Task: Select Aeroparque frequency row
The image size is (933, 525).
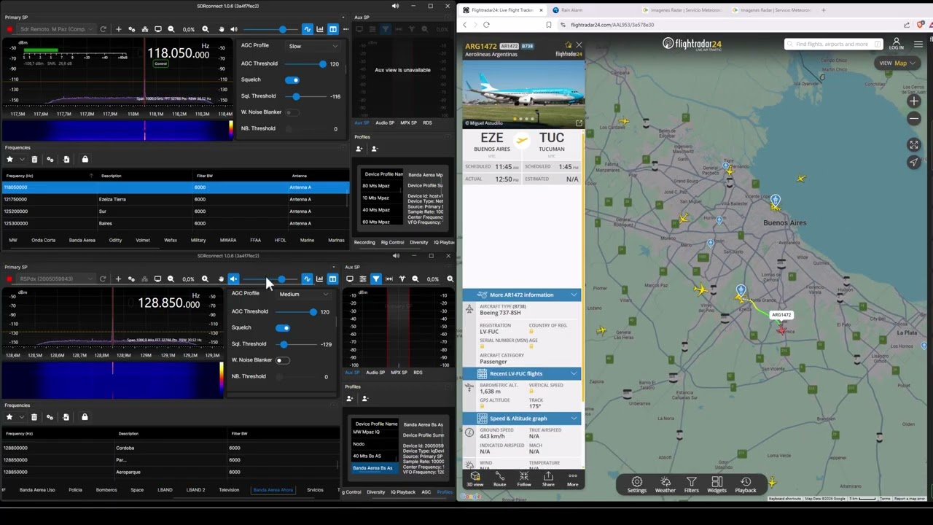Action: pyautogui.click(x=171, y=472)
